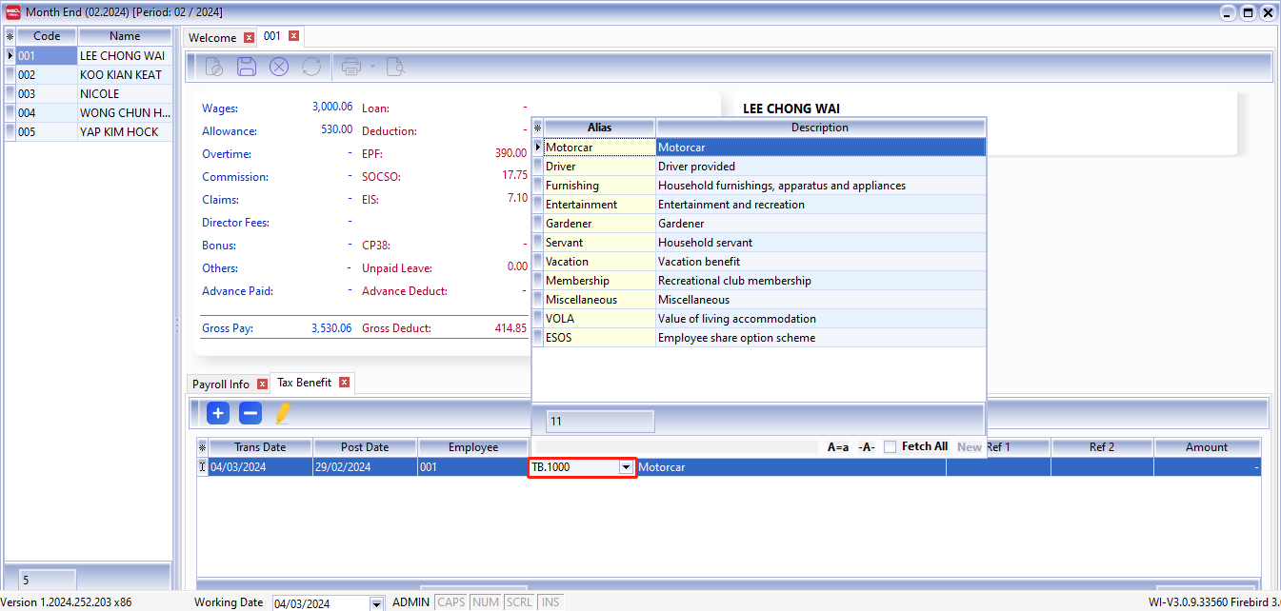Image resolution: width=1281 pixels, height=611 pixels.
Task: Click the yellow highlighter pen icon
Action: pos(282,413)
